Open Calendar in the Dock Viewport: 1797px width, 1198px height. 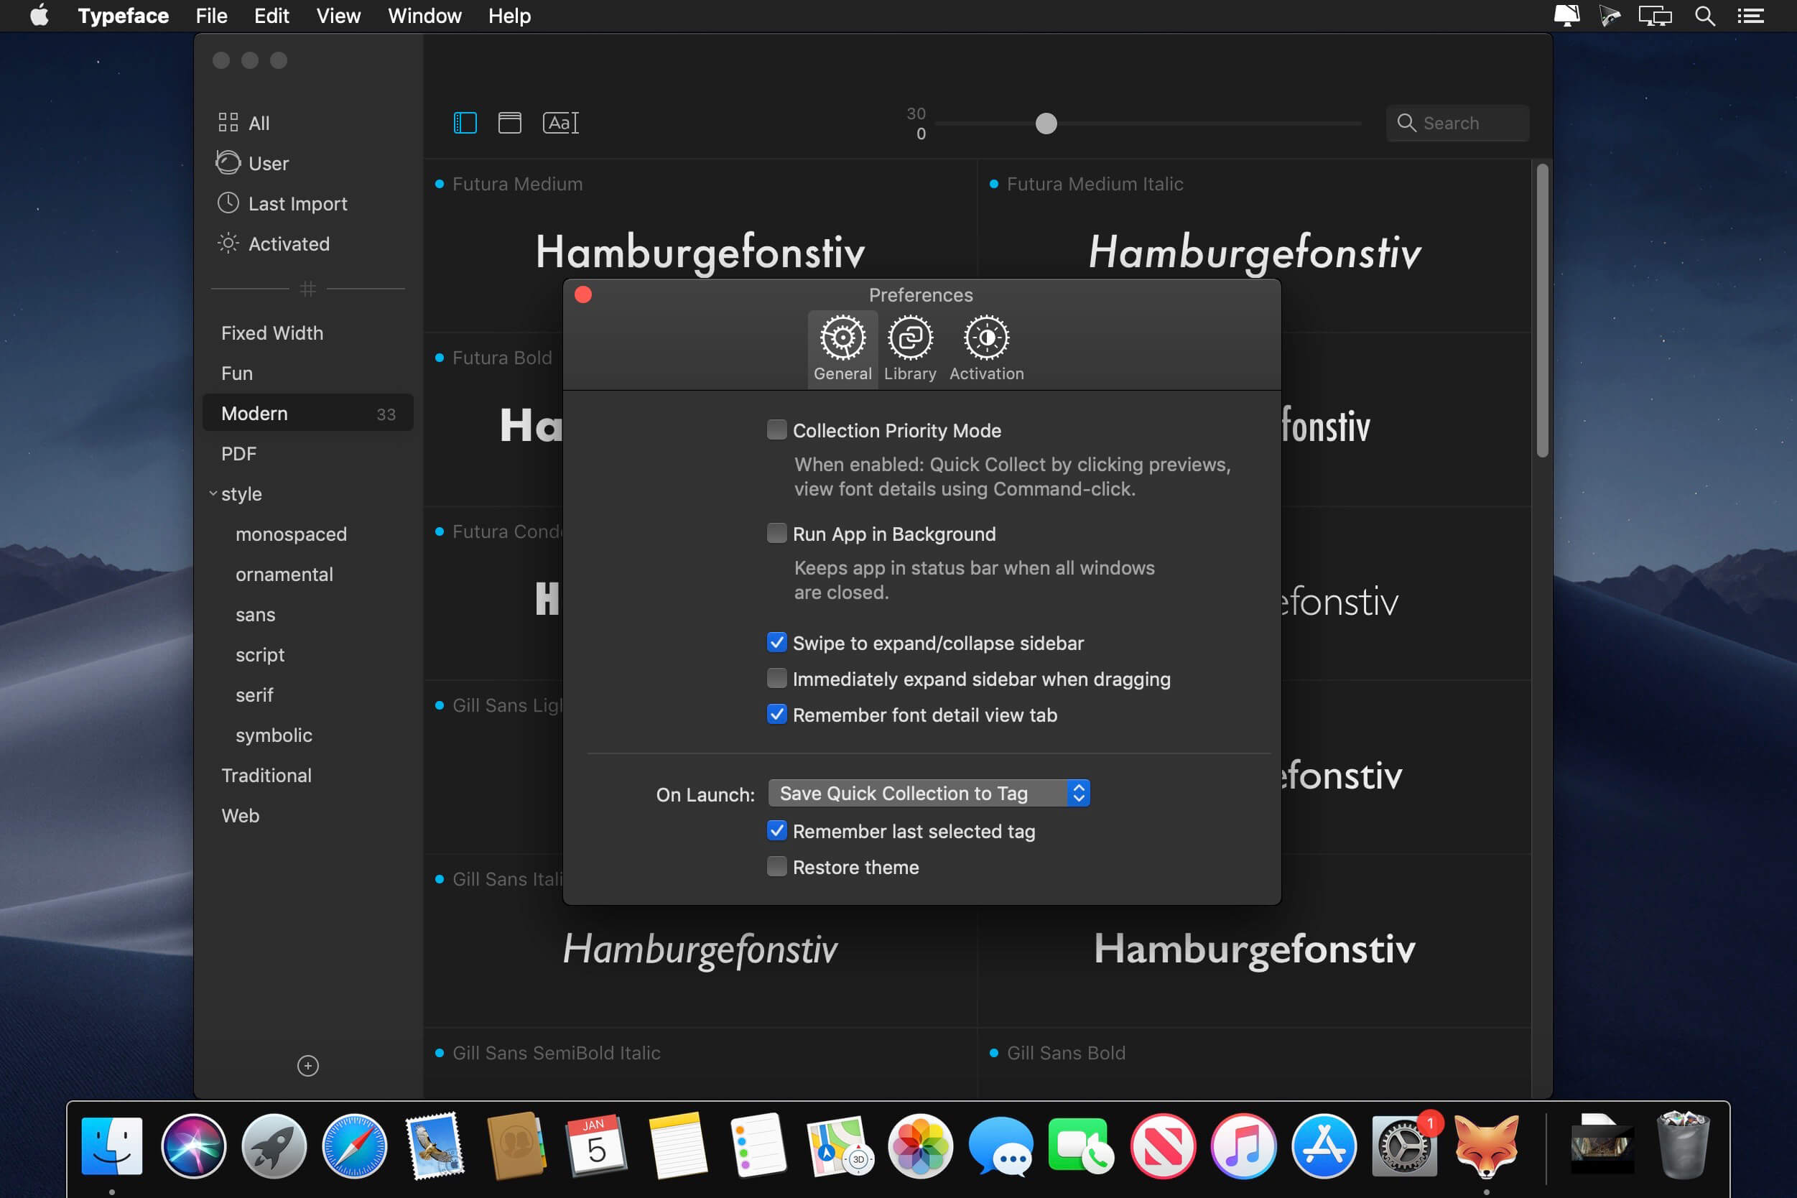click(x=597, y=1146)
